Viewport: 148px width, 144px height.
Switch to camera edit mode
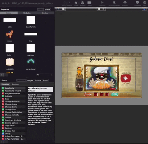(63, 9)
